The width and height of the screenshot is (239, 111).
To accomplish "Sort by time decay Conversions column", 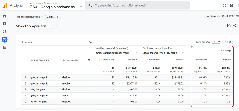I will click(x=154, y=60).
